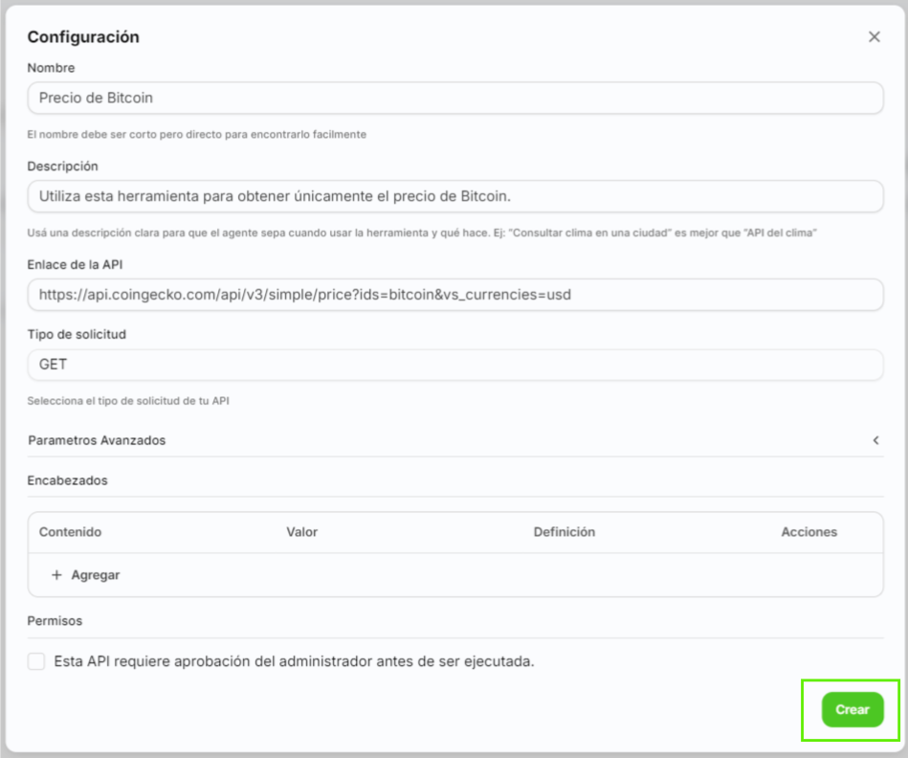
Task: Click the Parametros Avanzados section label
Action: [97, 440]
